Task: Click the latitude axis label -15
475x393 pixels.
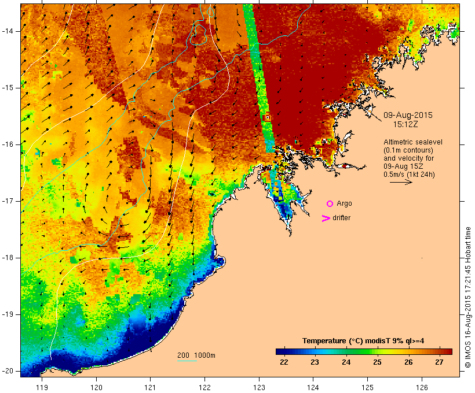Action: click(7, 88)
